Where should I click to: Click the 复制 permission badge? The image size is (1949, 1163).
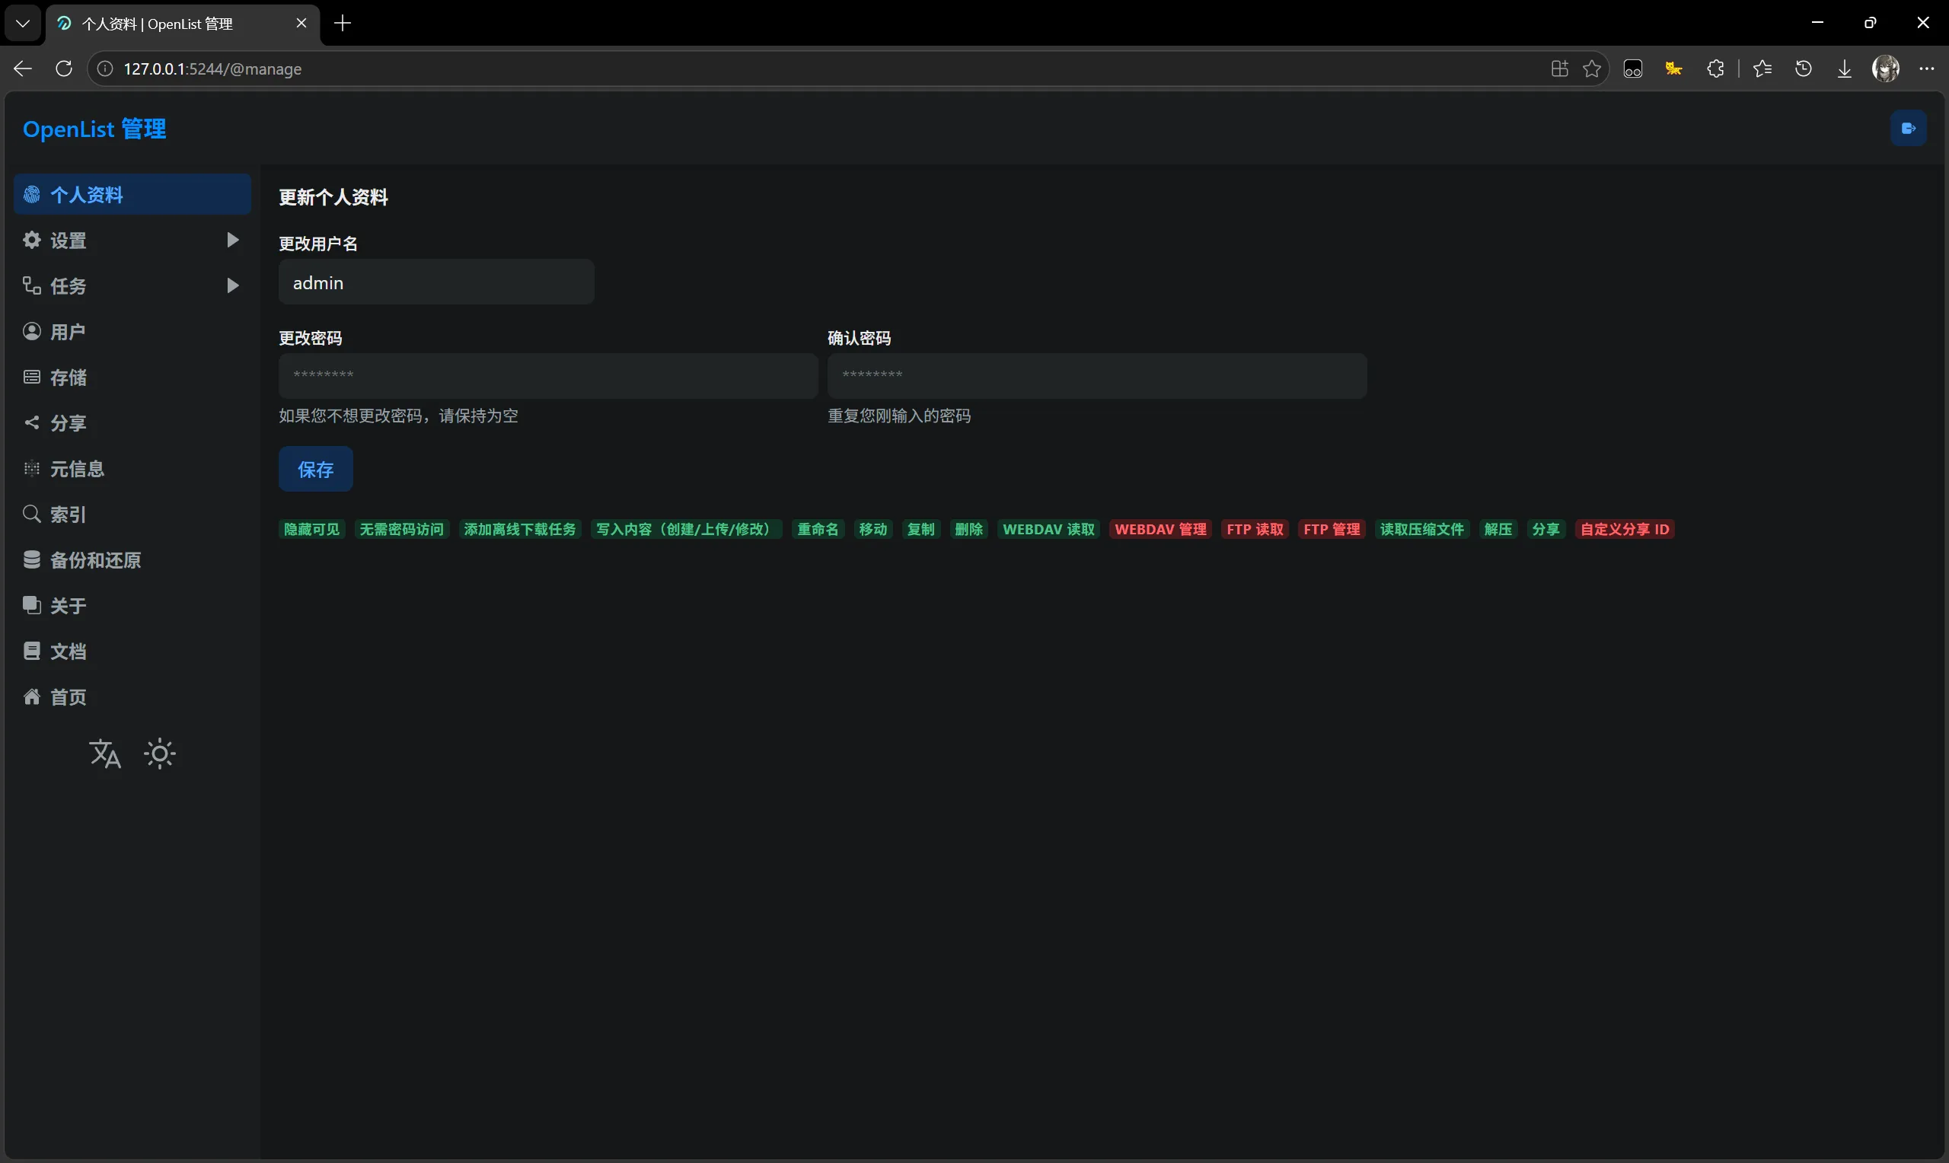coord(920,530)
